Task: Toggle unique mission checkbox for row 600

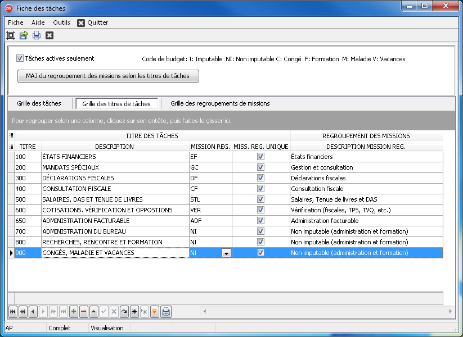Action: 260,210
